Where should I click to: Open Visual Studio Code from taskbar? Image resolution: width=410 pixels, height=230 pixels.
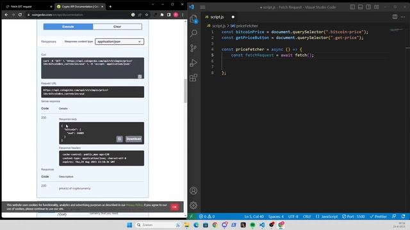click(x=262, y=225)
